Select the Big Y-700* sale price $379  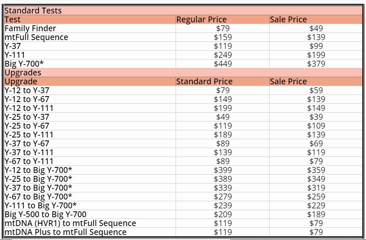[x=316, y=64]
